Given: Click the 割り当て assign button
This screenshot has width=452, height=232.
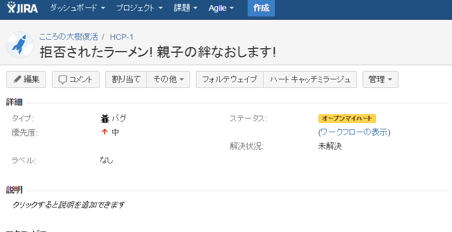Looking at the screenshot, I should [x=126, y=79].
